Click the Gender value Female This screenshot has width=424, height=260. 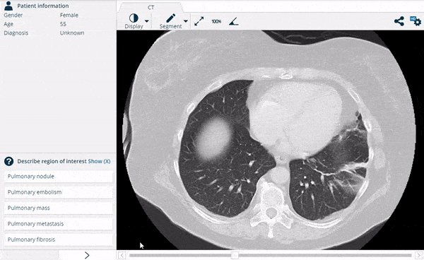tap(69, 15)
